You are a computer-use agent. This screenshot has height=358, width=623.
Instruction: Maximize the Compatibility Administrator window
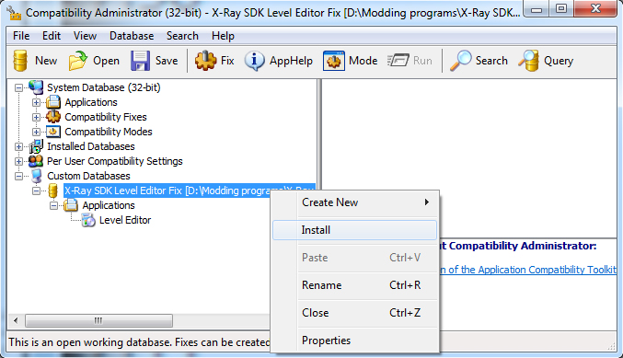(561, 8)
